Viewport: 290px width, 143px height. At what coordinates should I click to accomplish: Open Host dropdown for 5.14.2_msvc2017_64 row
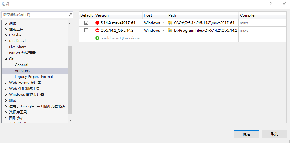163,23
